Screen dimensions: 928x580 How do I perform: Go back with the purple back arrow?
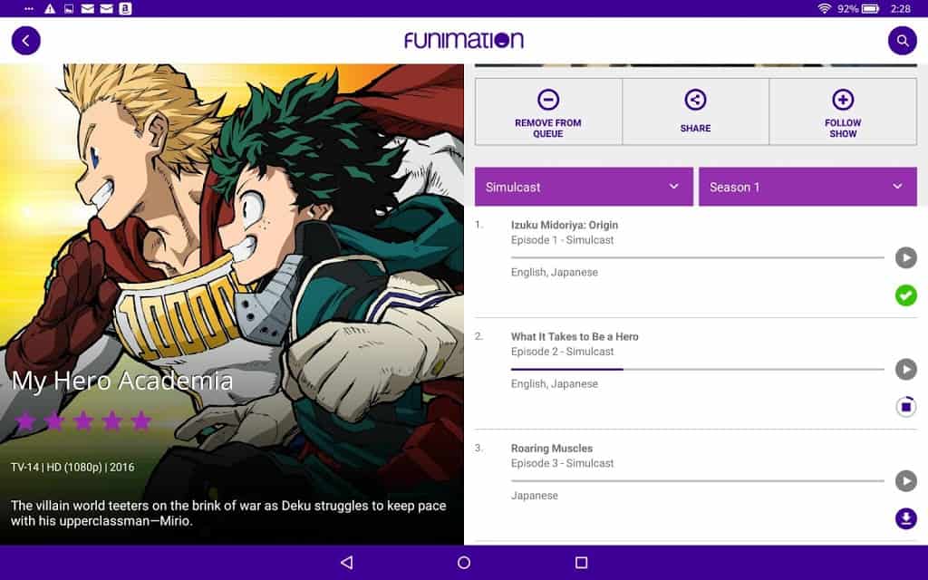(x=26, y=41)
